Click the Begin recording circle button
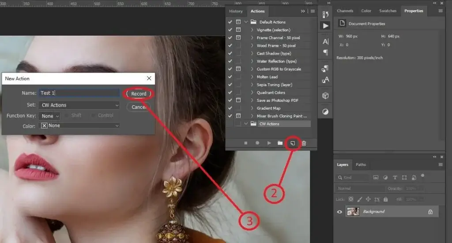Screen dimensions: 452x243 click(257, 143)
